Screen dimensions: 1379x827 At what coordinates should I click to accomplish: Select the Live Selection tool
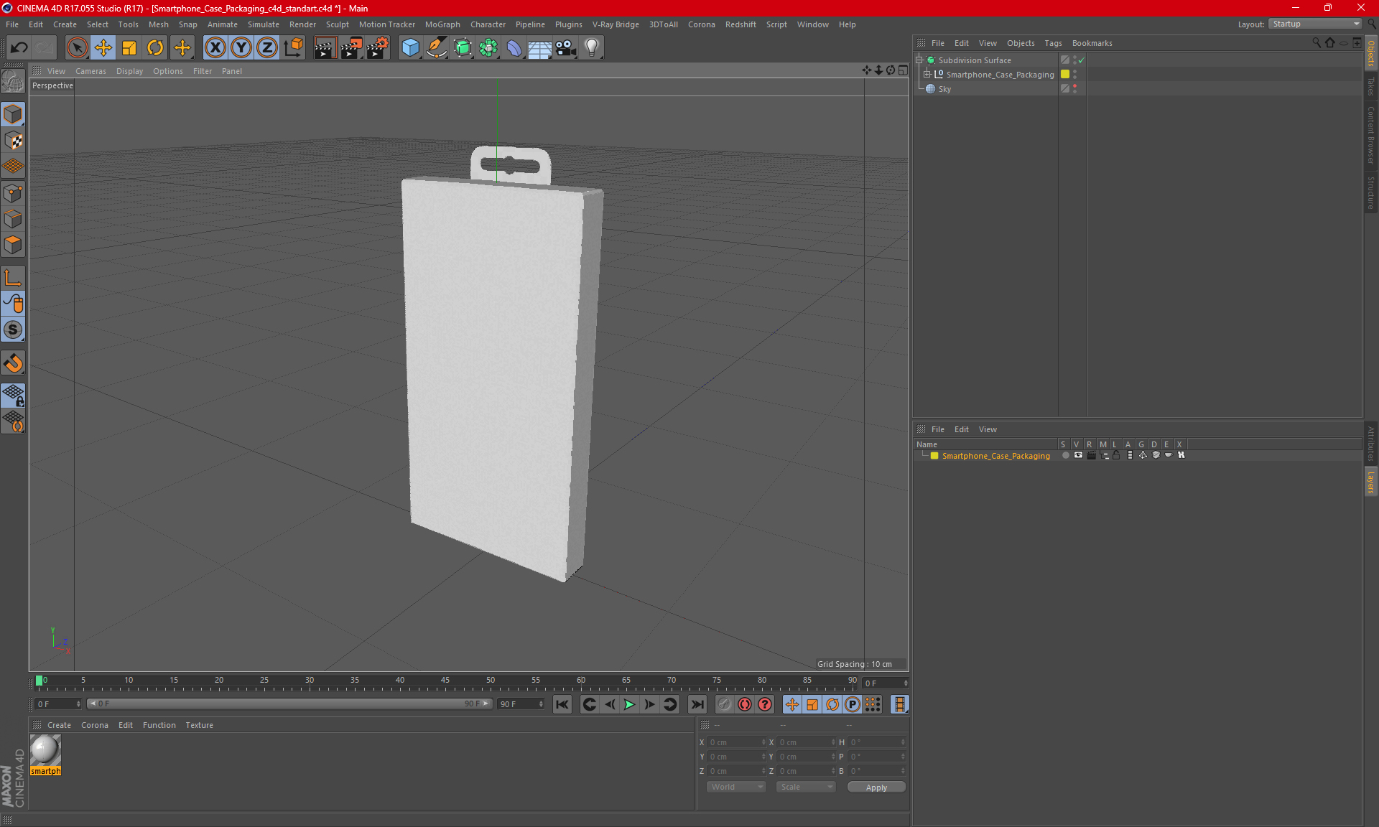77,48
